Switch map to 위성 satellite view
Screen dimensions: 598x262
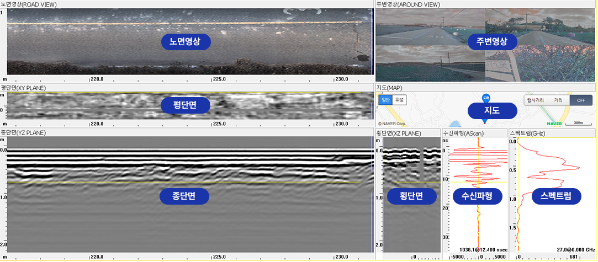click(x=399, y=100)
